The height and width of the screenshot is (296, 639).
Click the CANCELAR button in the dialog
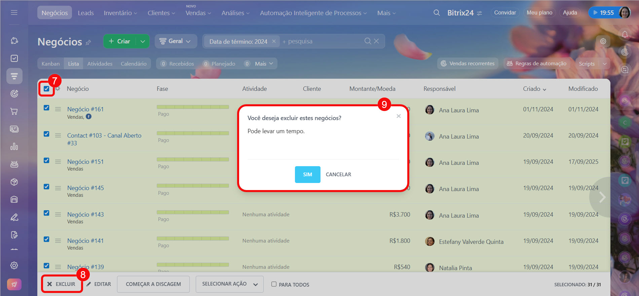coord(338,175)
